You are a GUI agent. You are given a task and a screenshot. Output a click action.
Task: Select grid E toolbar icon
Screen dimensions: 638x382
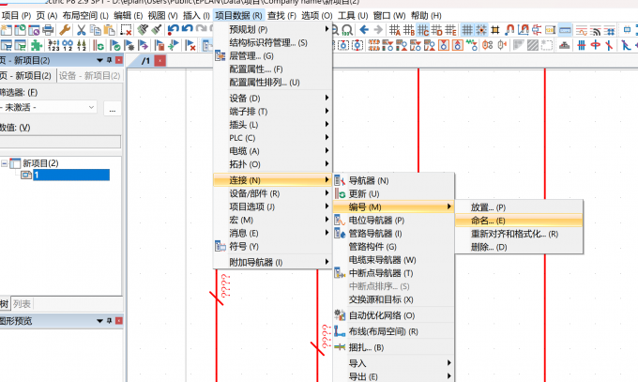450,30
